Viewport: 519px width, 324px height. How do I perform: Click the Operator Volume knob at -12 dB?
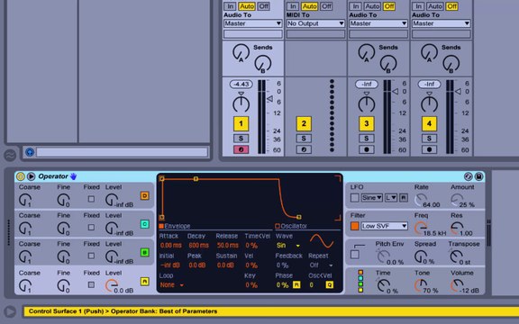coord(458,285)
